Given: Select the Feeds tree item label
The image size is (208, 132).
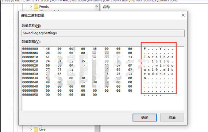Looking at the screenshot, I should [x=44, y=7].
